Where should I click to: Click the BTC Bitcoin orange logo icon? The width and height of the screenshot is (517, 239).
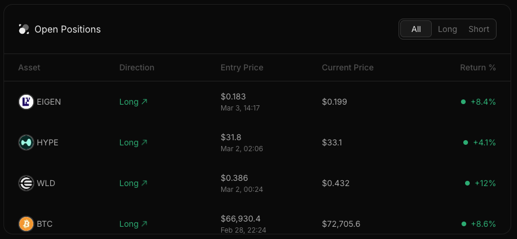tap(26, 224)
